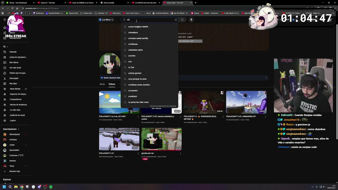Click the search magnifier button beside the search box
This screenshot has height=190, width=338.
coord(182,20)
